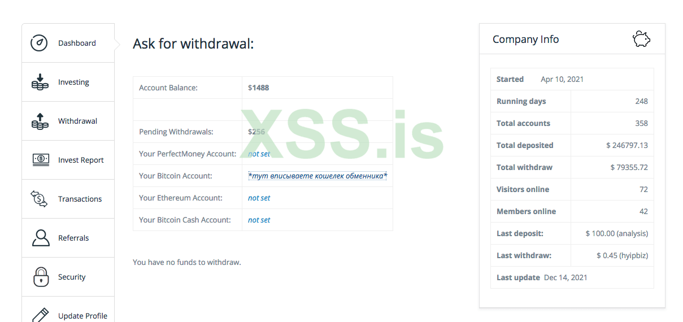Click the Security menu label

coord(72,277)
